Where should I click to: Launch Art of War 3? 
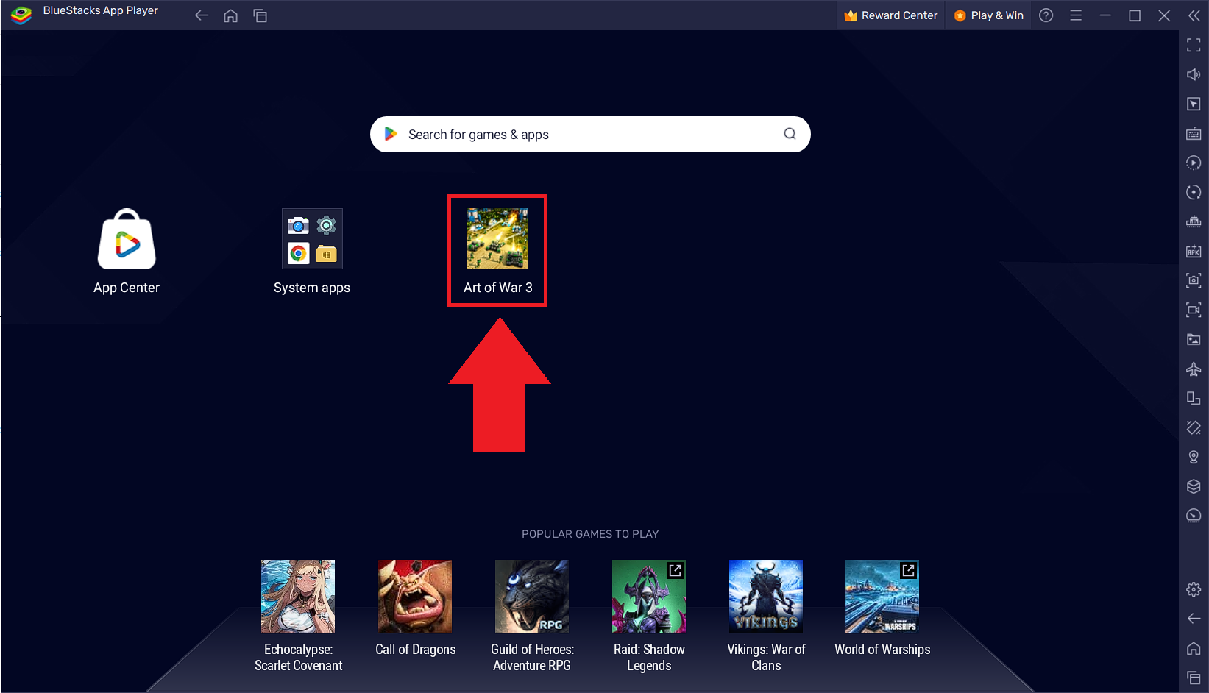(x=497, y=238)
